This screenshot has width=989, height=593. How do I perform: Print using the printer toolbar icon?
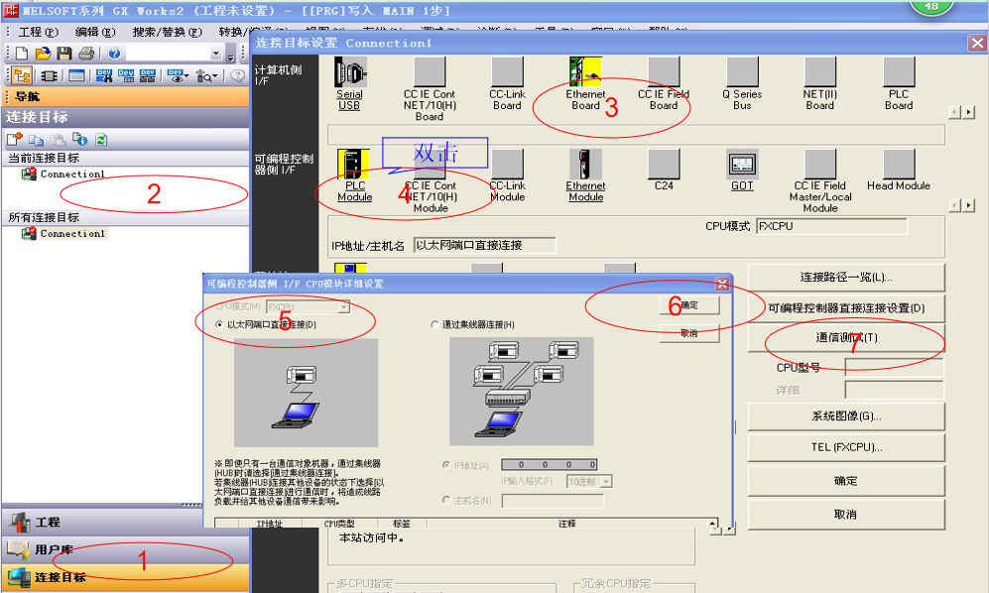tap(85, 54)
